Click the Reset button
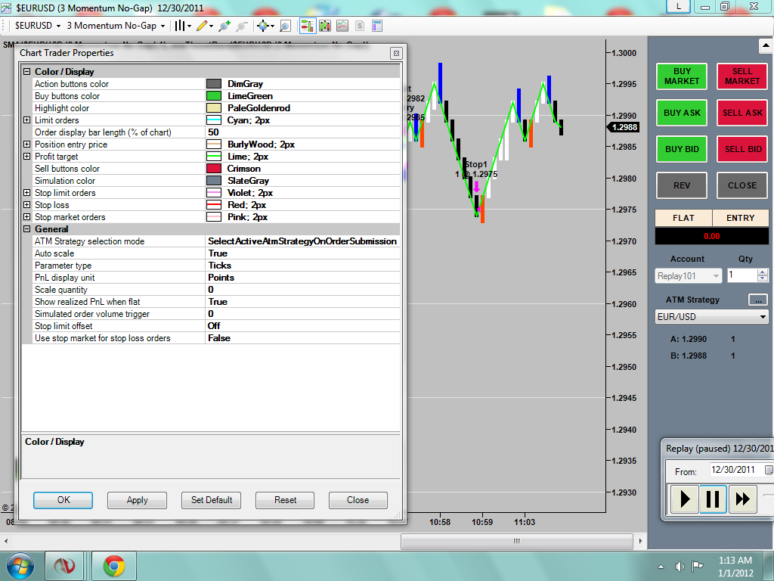Viewport: 774px width, 581px height. pos(285,500)
